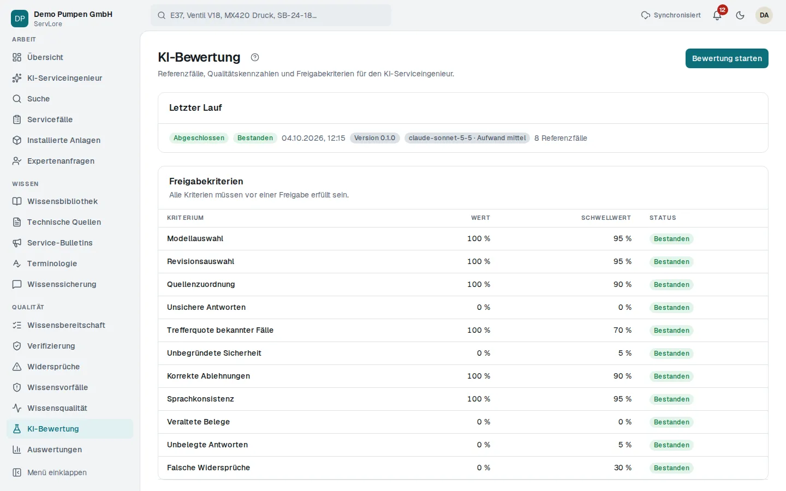The height and width of the screenshot is (491, 786).
Task: Click the Veraltete Belege criterion label
Action: [x=198, y=422]
